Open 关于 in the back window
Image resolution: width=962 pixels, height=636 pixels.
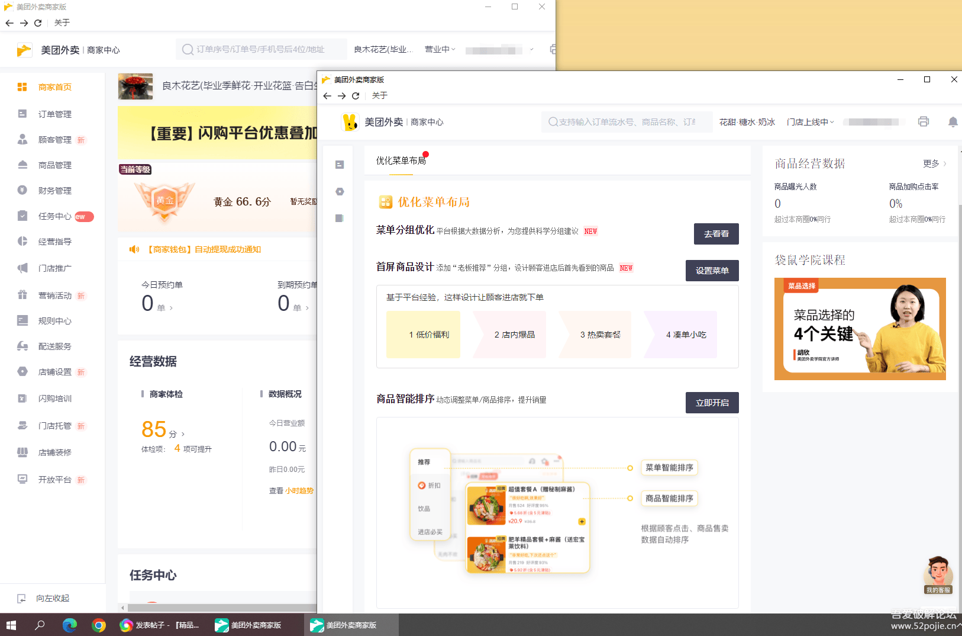click(x=62, y=23)
